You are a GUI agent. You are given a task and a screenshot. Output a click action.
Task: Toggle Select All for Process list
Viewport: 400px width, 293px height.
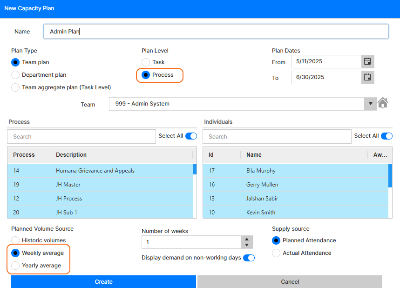(191, 136)
